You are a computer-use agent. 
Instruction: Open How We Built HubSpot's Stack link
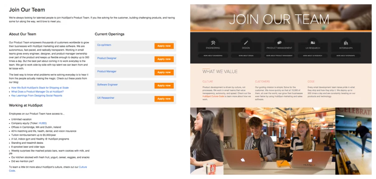click(40, 88)
